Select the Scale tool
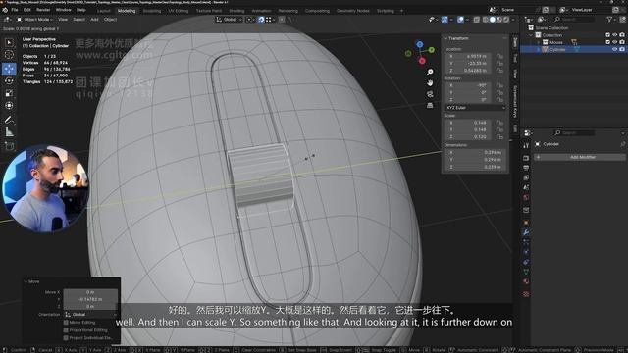The image size is (628, 353). coord(9,93)
